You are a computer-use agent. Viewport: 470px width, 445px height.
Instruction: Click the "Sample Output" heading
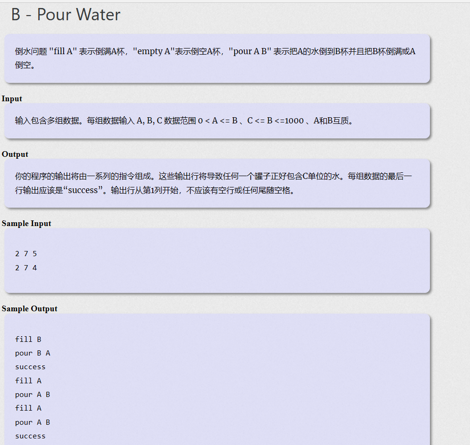tap(29, 309)
